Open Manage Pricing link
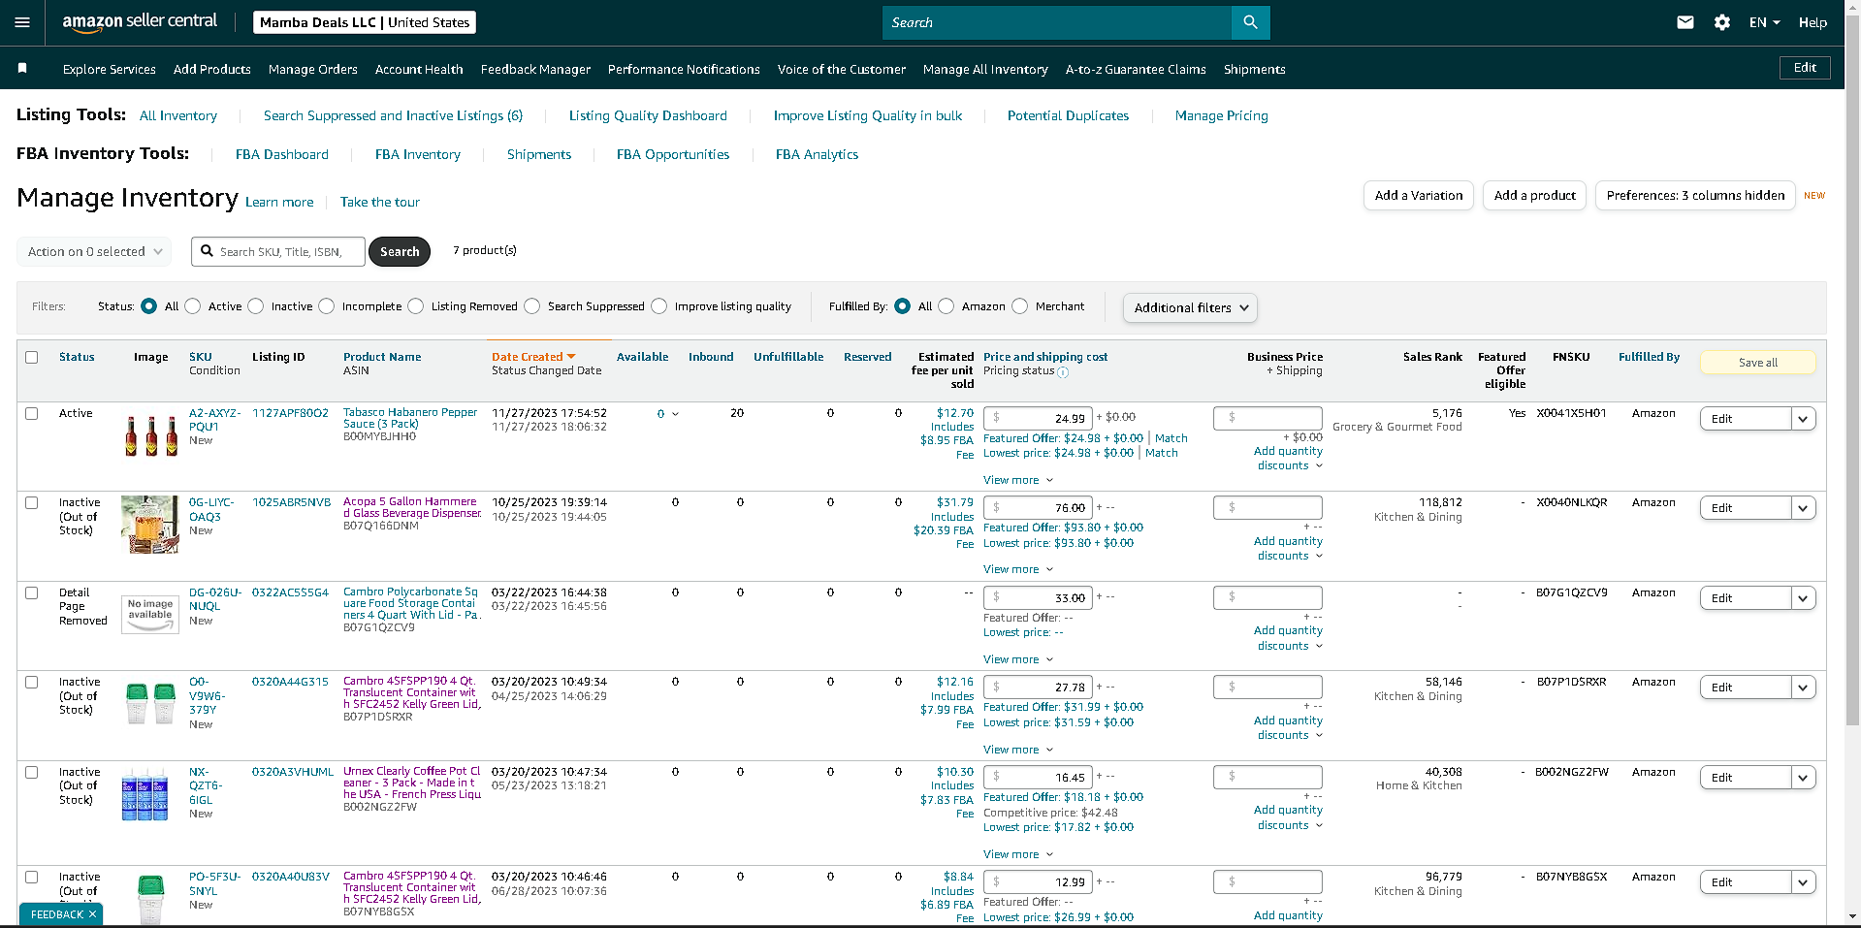 tap(1221, 115)
